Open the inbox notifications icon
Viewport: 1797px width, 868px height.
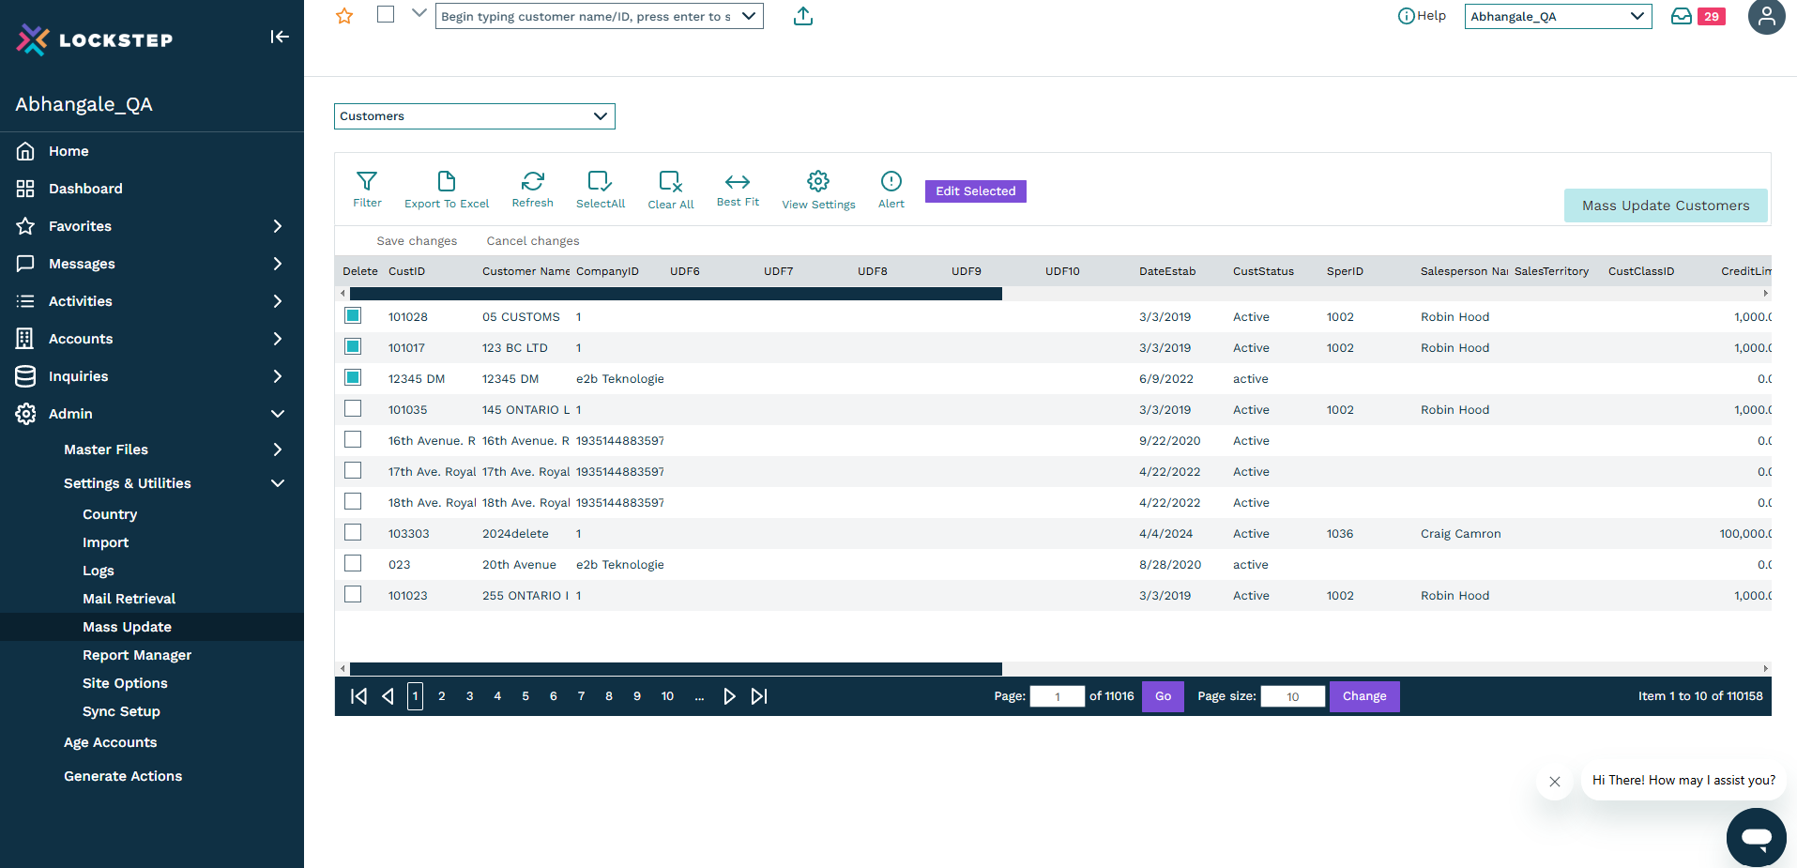(1682, 17)
